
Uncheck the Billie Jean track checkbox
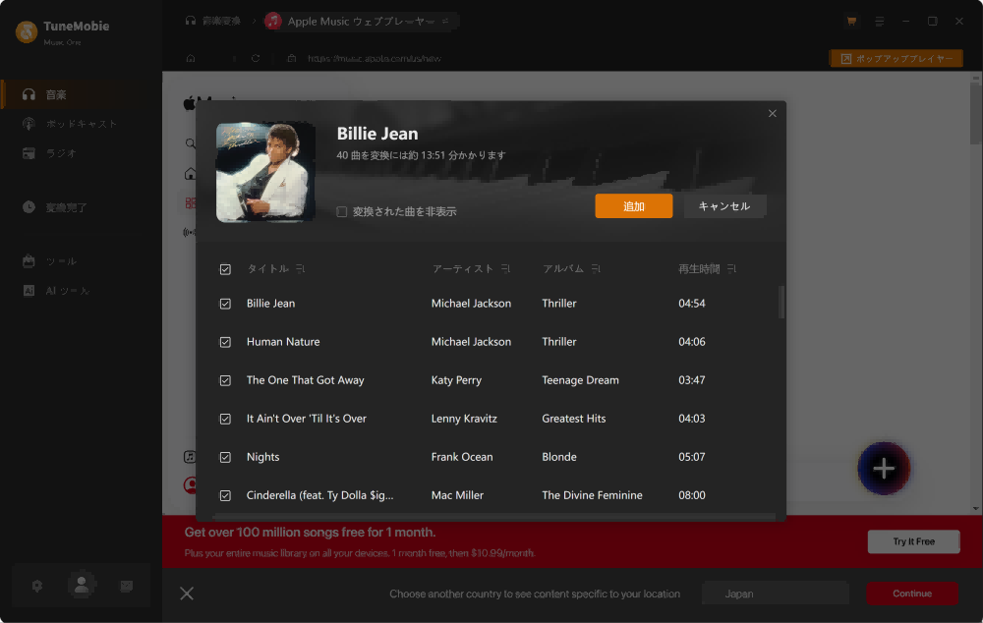(x=225, y=304)
